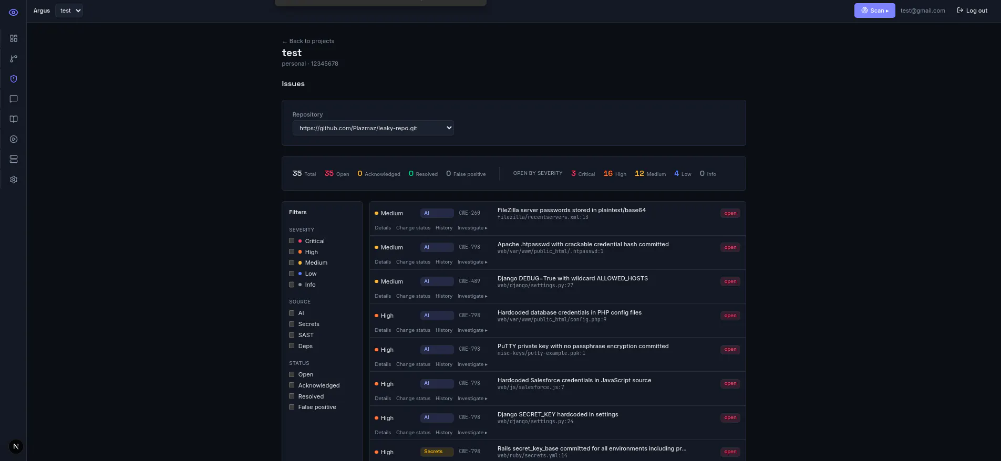Expand Investigate on FileZilla passwords issue
The height and width of the screenshot is (461, 1001).
[472, 228]
